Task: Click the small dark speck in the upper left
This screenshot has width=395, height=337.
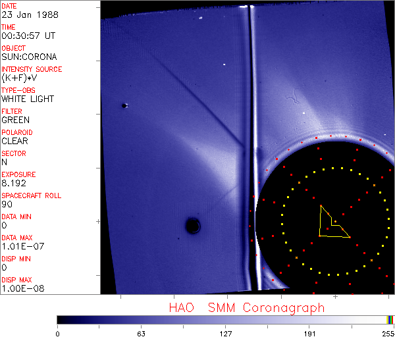Action: pyautogui.click(x=124, y=105)
